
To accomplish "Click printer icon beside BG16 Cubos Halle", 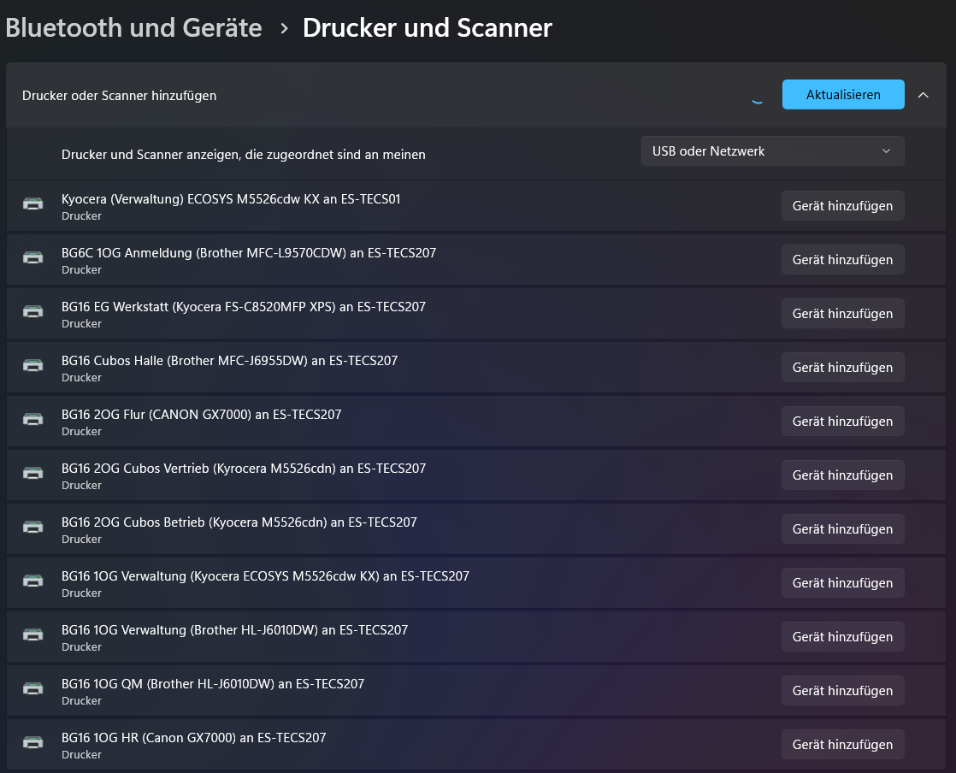I will point(32,367).
